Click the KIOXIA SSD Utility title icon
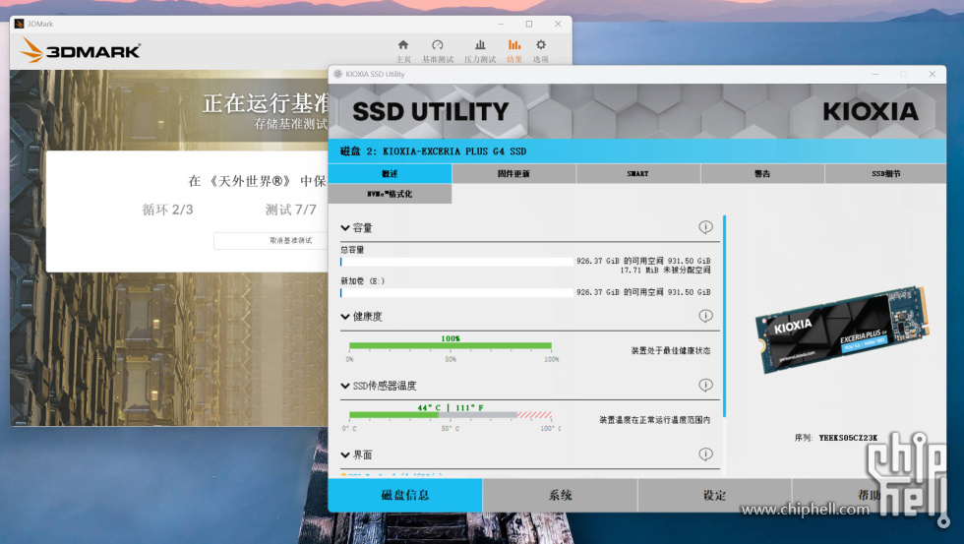Screen dimensions: 964x544 337,74
